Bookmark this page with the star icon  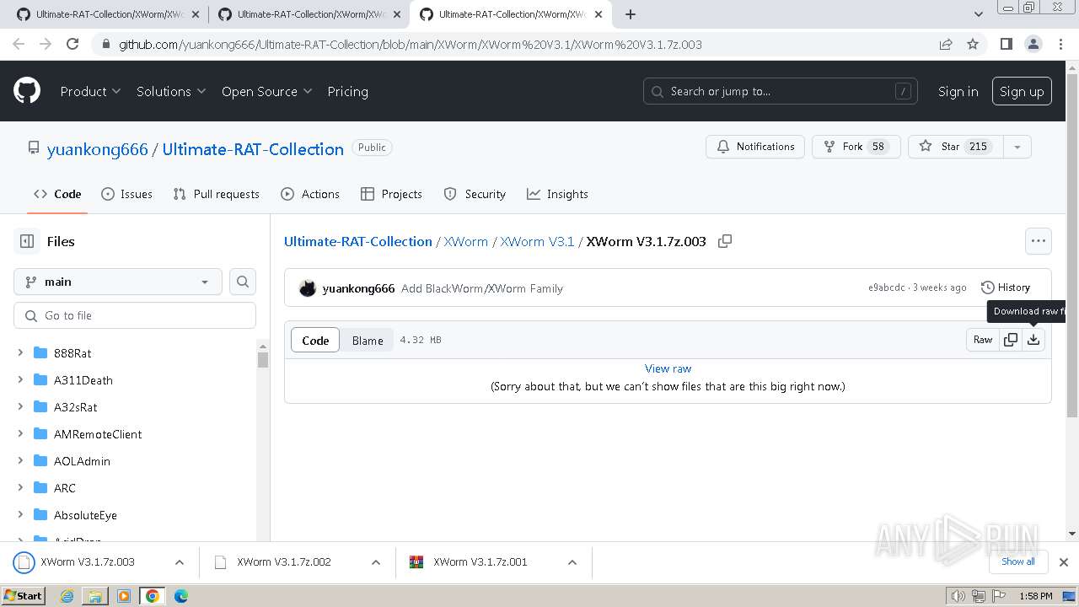tap(973, 45)
